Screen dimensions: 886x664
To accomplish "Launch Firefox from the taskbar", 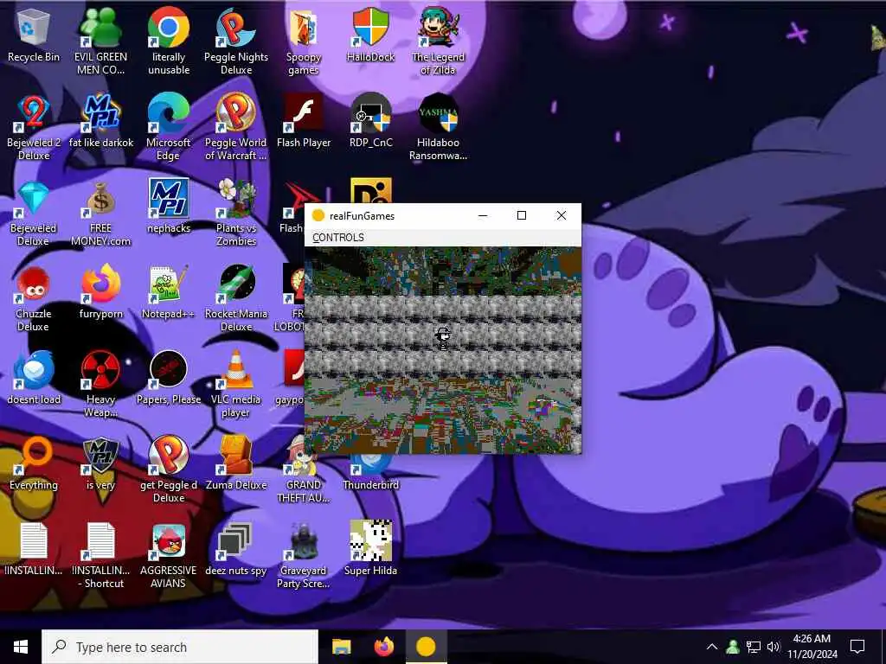I will click(383, 647).
